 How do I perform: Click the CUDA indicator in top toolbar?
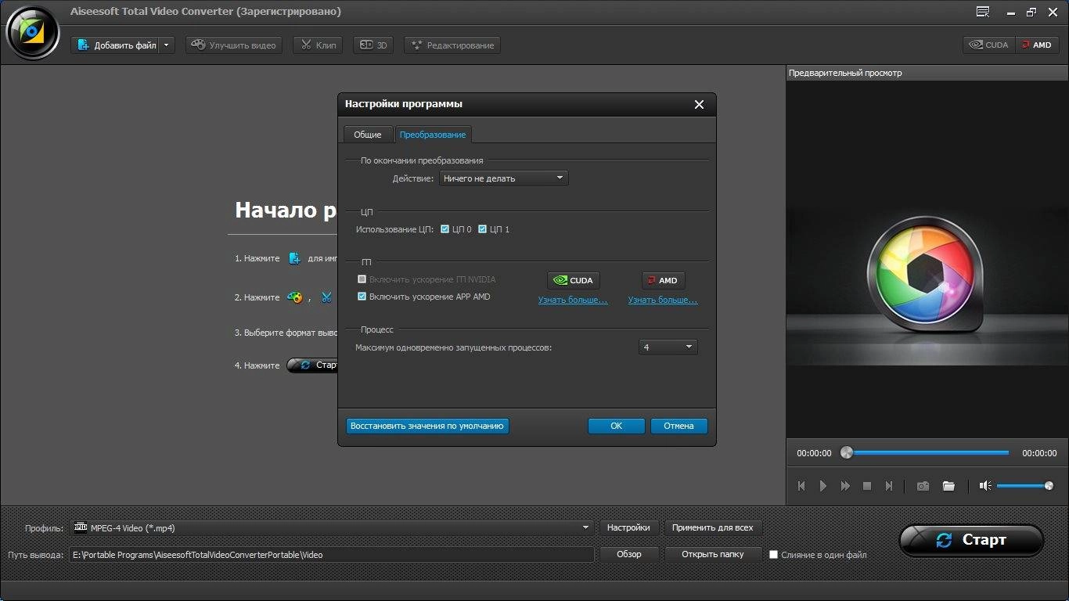pos(989,45)
